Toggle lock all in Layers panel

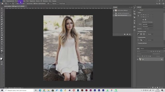coord(150,56)
